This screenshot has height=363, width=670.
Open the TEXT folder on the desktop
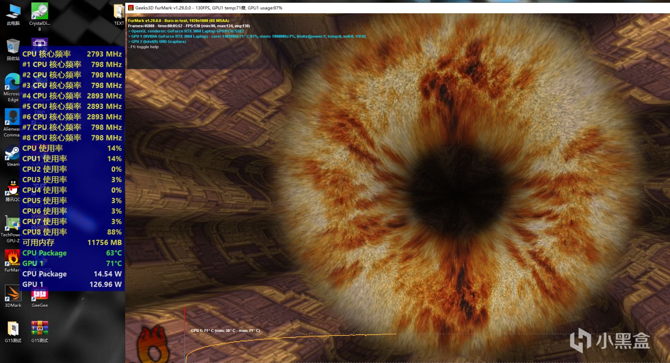click(119, 15)
